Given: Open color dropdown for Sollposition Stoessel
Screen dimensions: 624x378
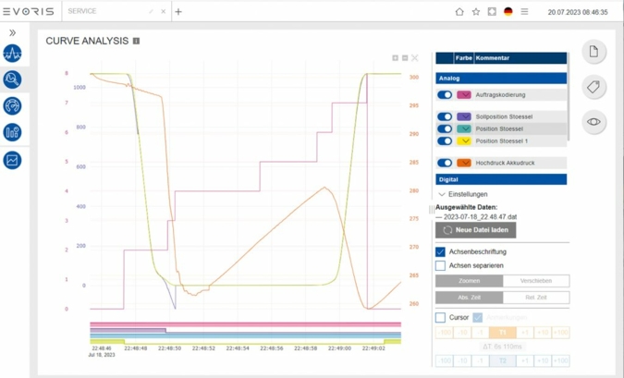Looking at the screenshot, I should click(464, 116).
